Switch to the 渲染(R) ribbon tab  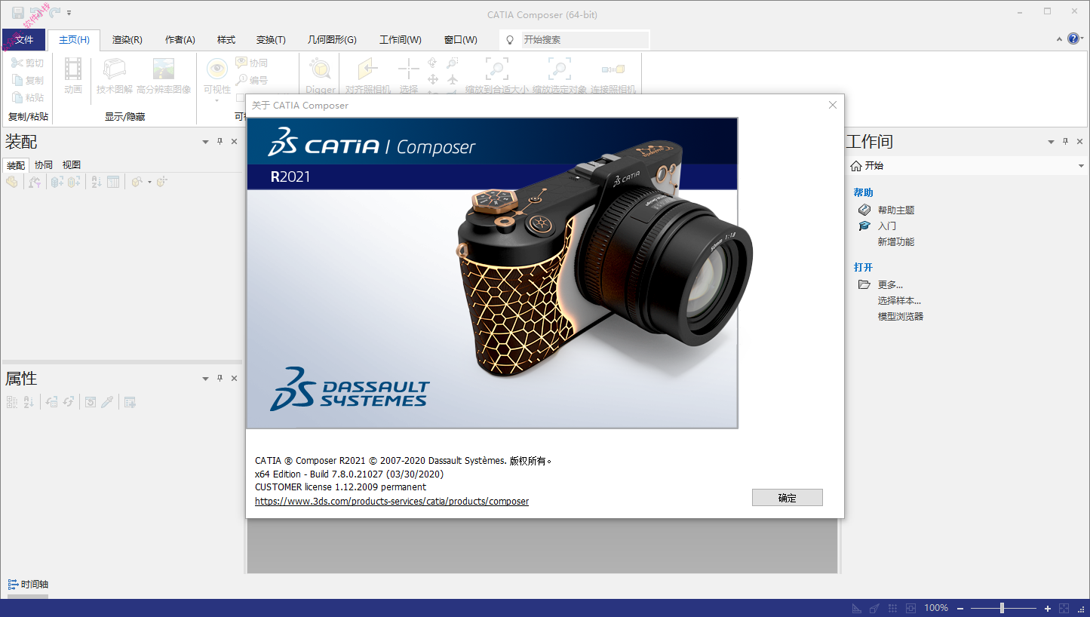click(x=127, y=40)
